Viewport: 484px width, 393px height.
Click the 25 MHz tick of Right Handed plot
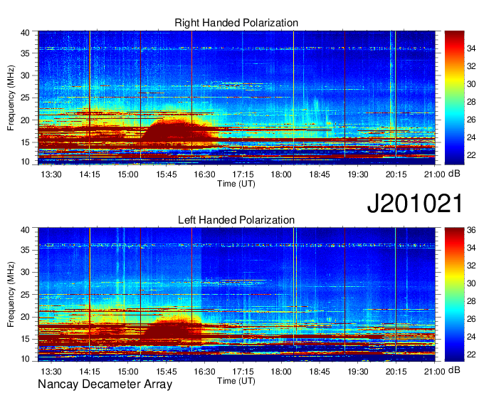[x=26, y=98]
